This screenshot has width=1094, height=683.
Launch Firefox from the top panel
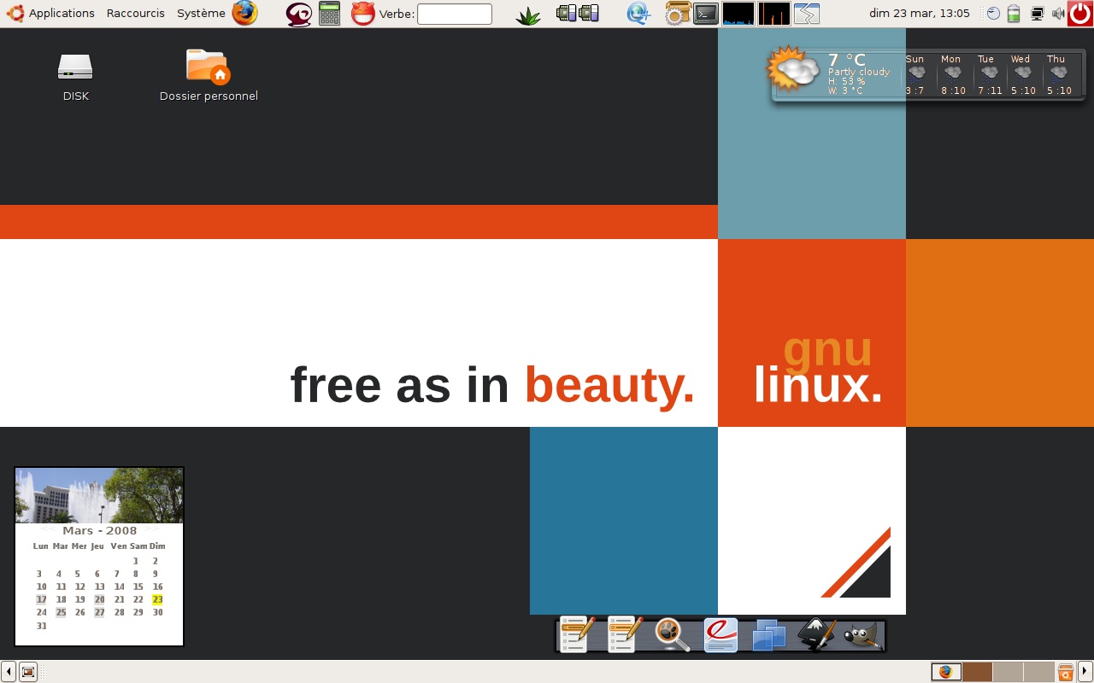(245, 13)
